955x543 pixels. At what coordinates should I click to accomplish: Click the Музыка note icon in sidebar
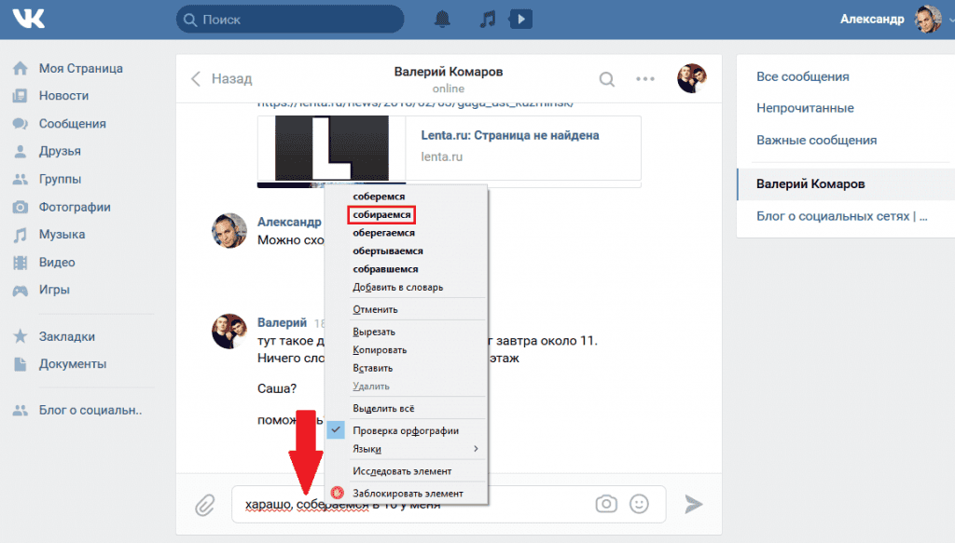point(21,234)
